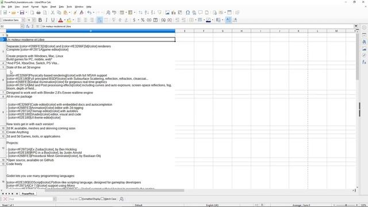This screenshot has height=207, width=368.
Task: Close the Find toolbar
Action: 5,199
